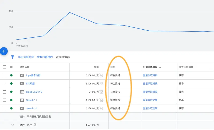Click the budget chart icon in Search-10 row
This screenshot has width=214, height=130.
pyautogui.click(x=101, y=108)
